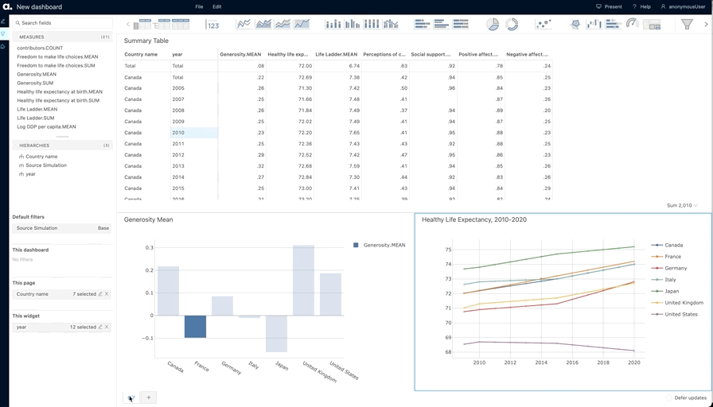Toggle Japan line in legend
Screen dimensions: 713x407
click(x=664, y=291)
